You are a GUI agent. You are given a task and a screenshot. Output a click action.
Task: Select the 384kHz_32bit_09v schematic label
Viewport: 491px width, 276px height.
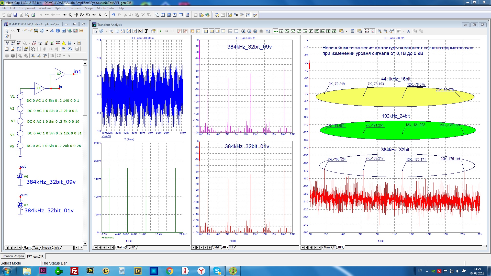click(x=51, y=182)
